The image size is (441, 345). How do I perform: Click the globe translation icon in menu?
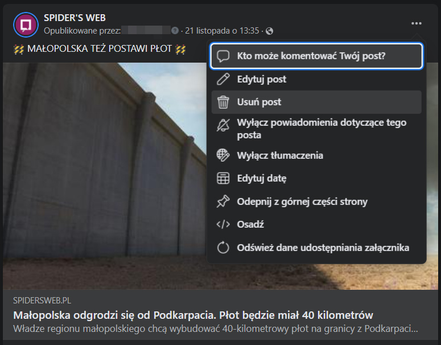tap(223, 155)
